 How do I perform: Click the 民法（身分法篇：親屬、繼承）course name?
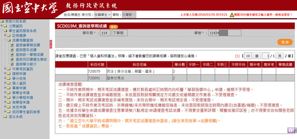coord(131,71)
